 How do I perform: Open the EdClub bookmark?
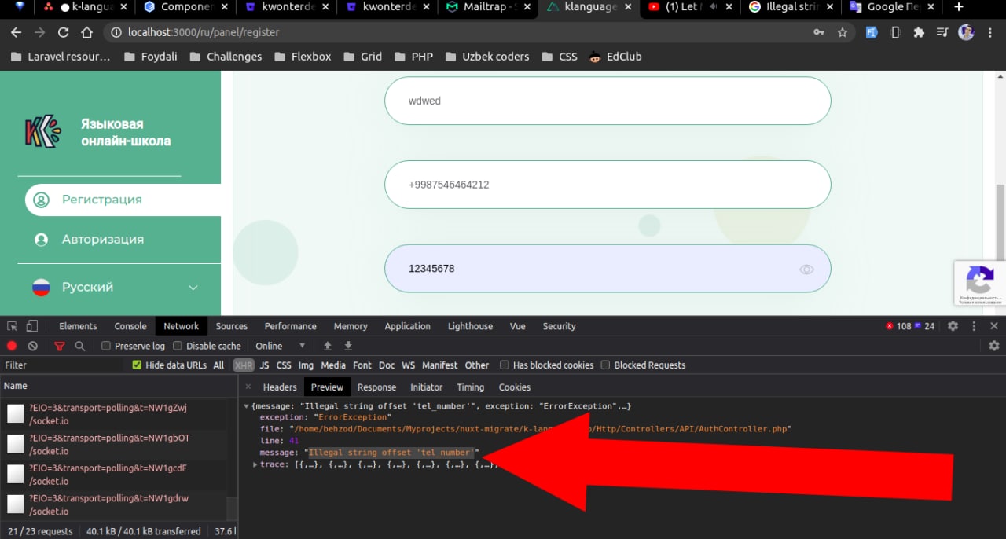click(x=615, y=57)
